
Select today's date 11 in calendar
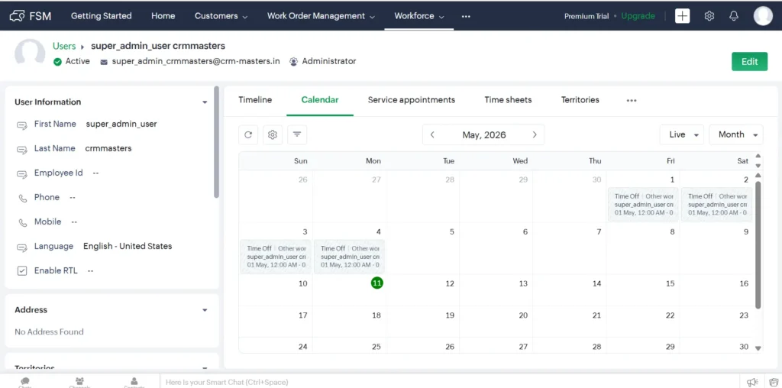[377, 283]
